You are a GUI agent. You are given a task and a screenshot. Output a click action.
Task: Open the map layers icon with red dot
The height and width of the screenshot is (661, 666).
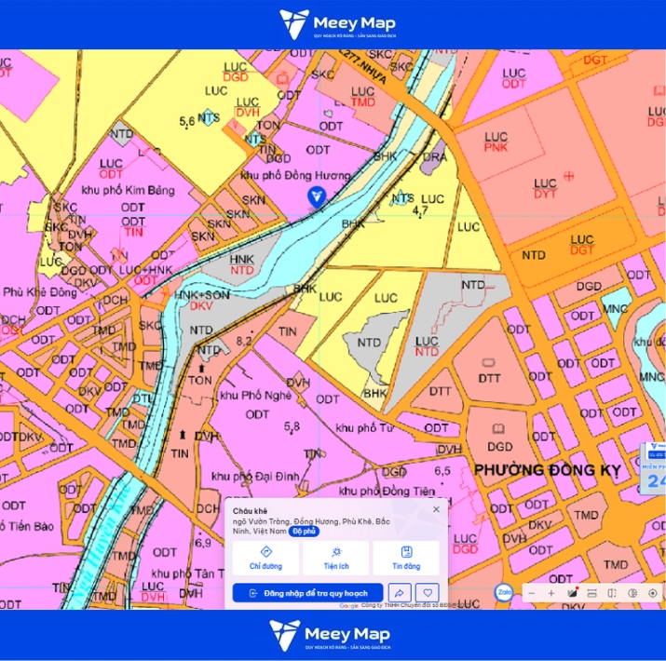click(x=573, y=593)
